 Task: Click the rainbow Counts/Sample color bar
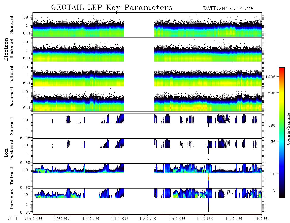pyautogui.click(x=282, y=133)
